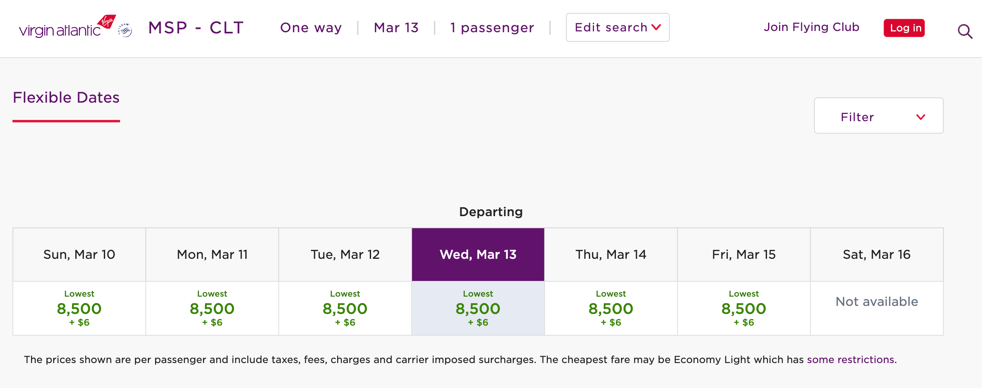Click the some restrictions link
This screenshot has width=982, height=388.
click(x=849, y=359)
